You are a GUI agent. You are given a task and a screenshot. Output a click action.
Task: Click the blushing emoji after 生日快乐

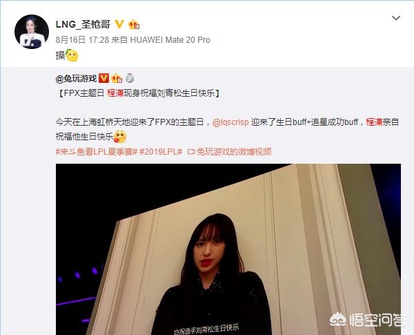tap(120, 137)
